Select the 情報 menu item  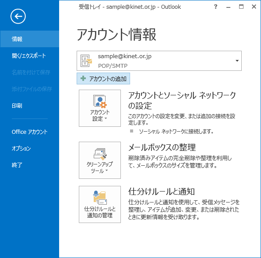click(30, 39)
